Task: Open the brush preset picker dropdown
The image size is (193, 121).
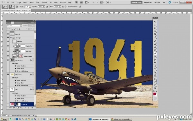Action: (14, 7)
